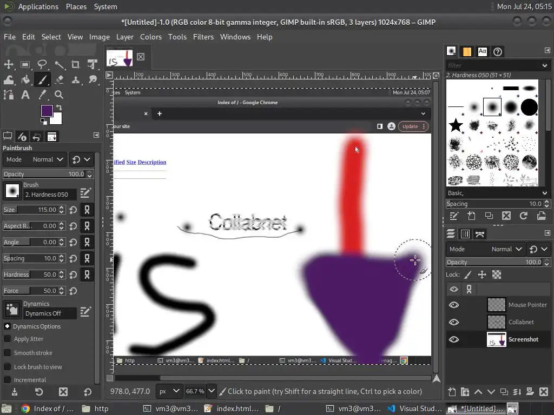Open the px units dropdown
Viewport: 554px width, 415px height.
(169, 391)
